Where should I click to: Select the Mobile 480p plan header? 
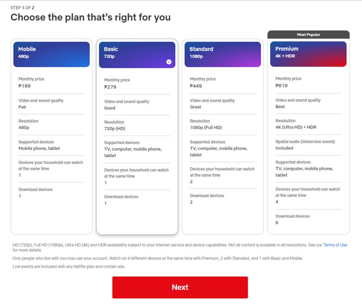tap(52, 54)
